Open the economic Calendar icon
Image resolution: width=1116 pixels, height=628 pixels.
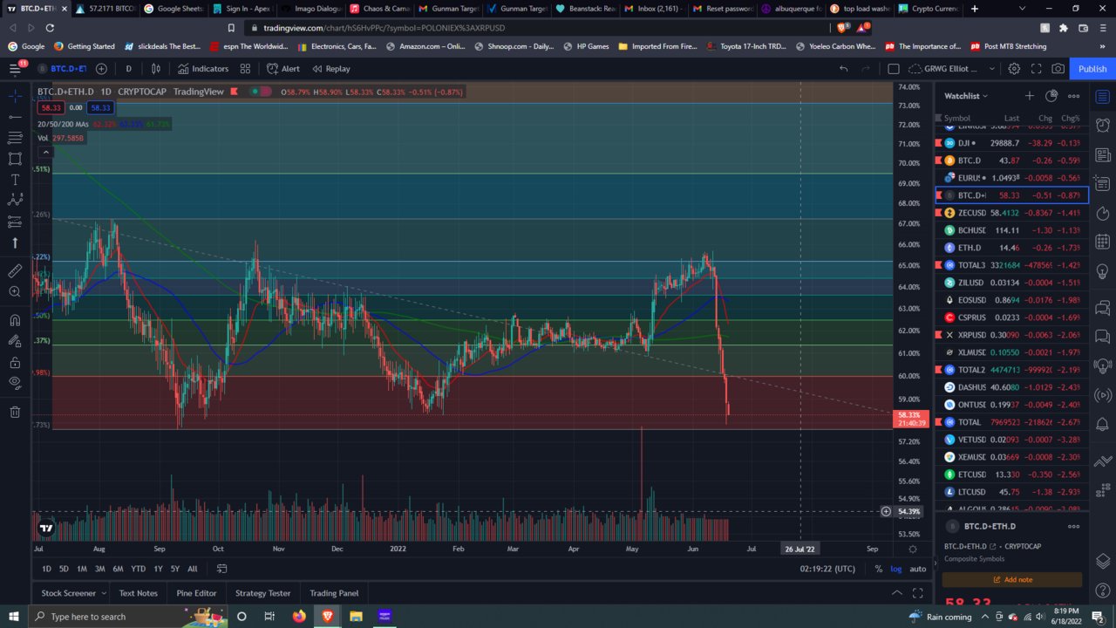1103,243
